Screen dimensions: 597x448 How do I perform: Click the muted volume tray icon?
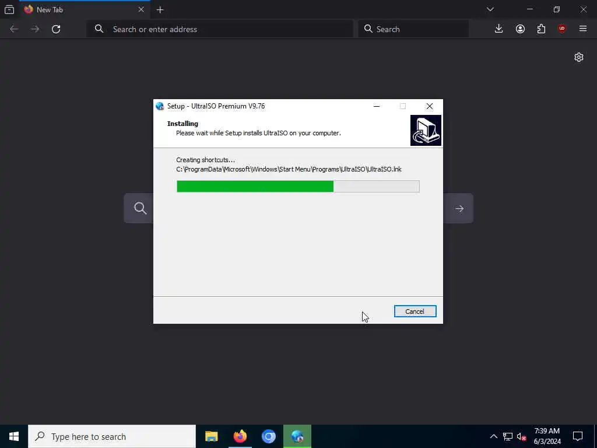click(522, 436)
